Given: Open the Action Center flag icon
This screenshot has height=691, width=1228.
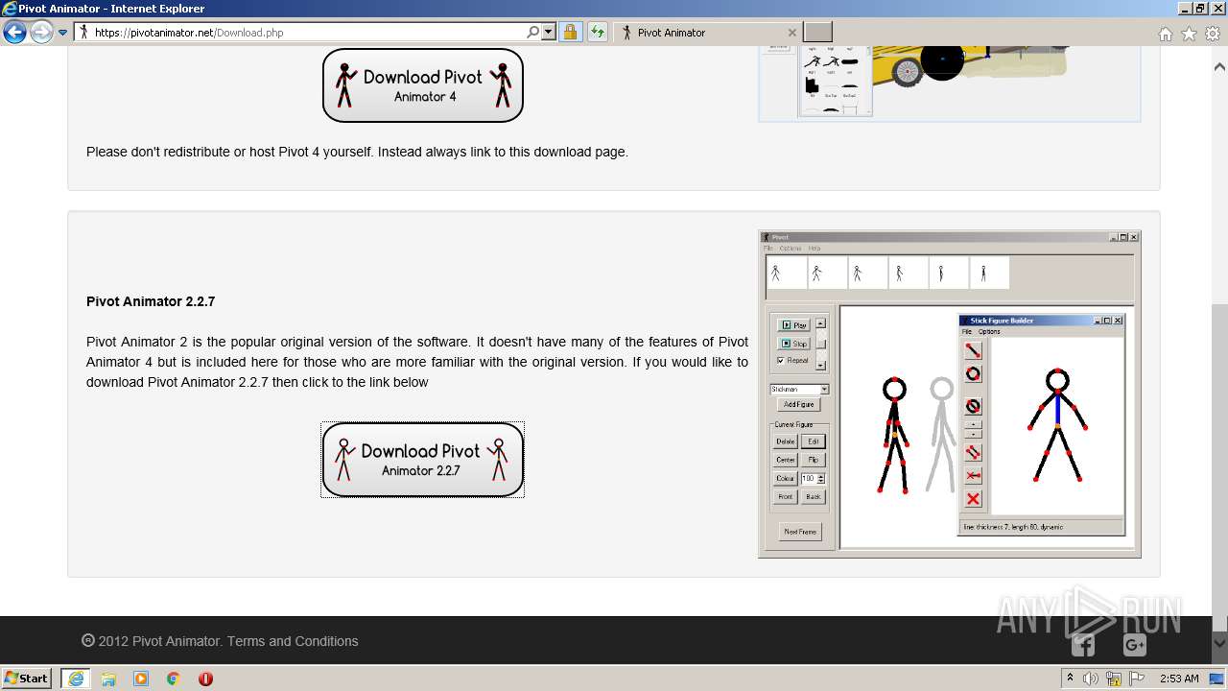Looking at the screenshot, I should pos(1139,679).
